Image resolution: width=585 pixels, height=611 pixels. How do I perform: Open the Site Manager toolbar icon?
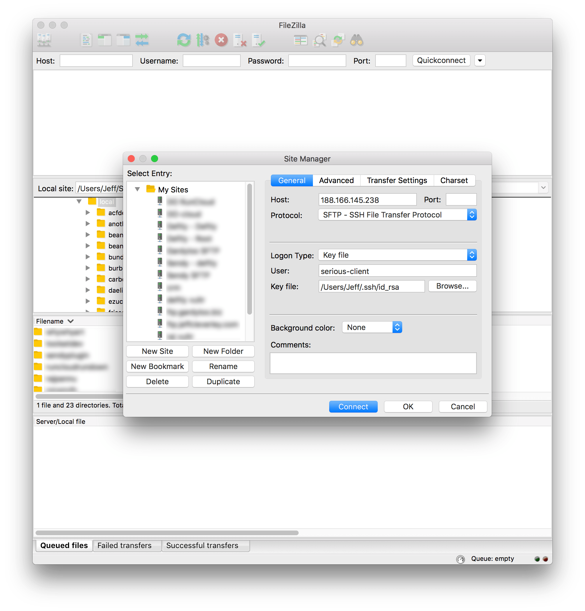coord(44,40)
